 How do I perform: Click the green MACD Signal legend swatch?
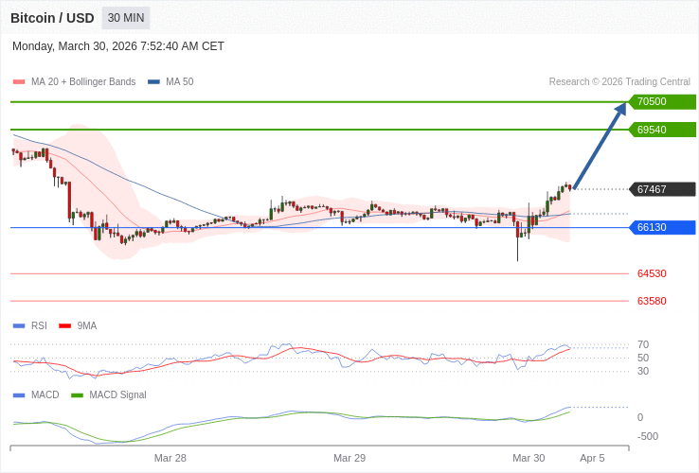point(78,394)
